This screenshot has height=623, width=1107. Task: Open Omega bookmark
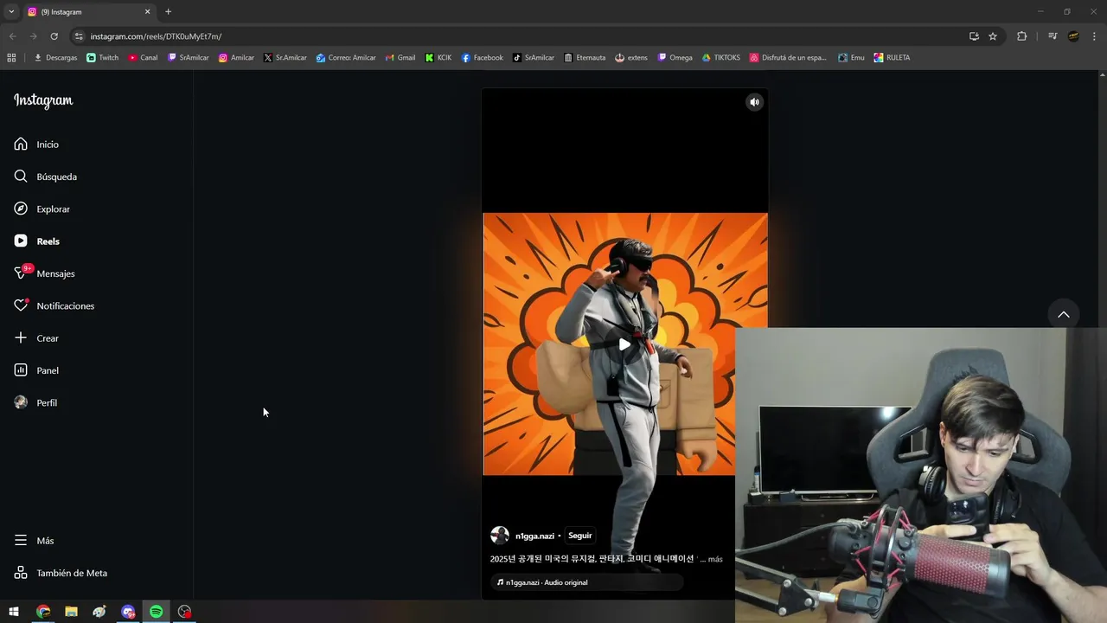675,58
